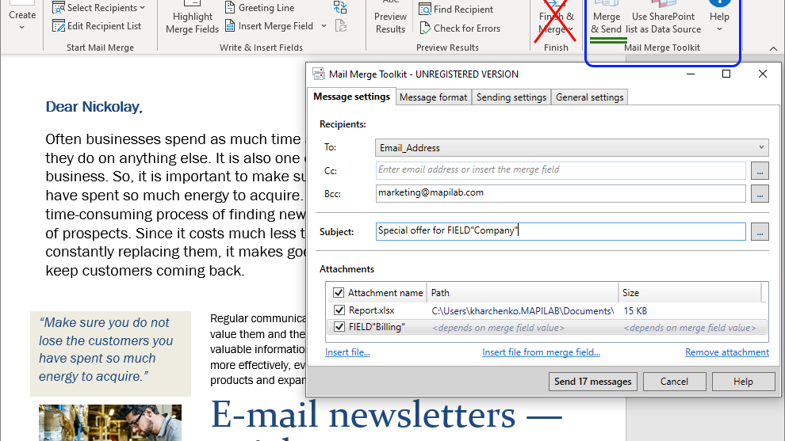Click Send 17 messages button
The height and width of the screenshot is (441, 785).
pos(593,382)
